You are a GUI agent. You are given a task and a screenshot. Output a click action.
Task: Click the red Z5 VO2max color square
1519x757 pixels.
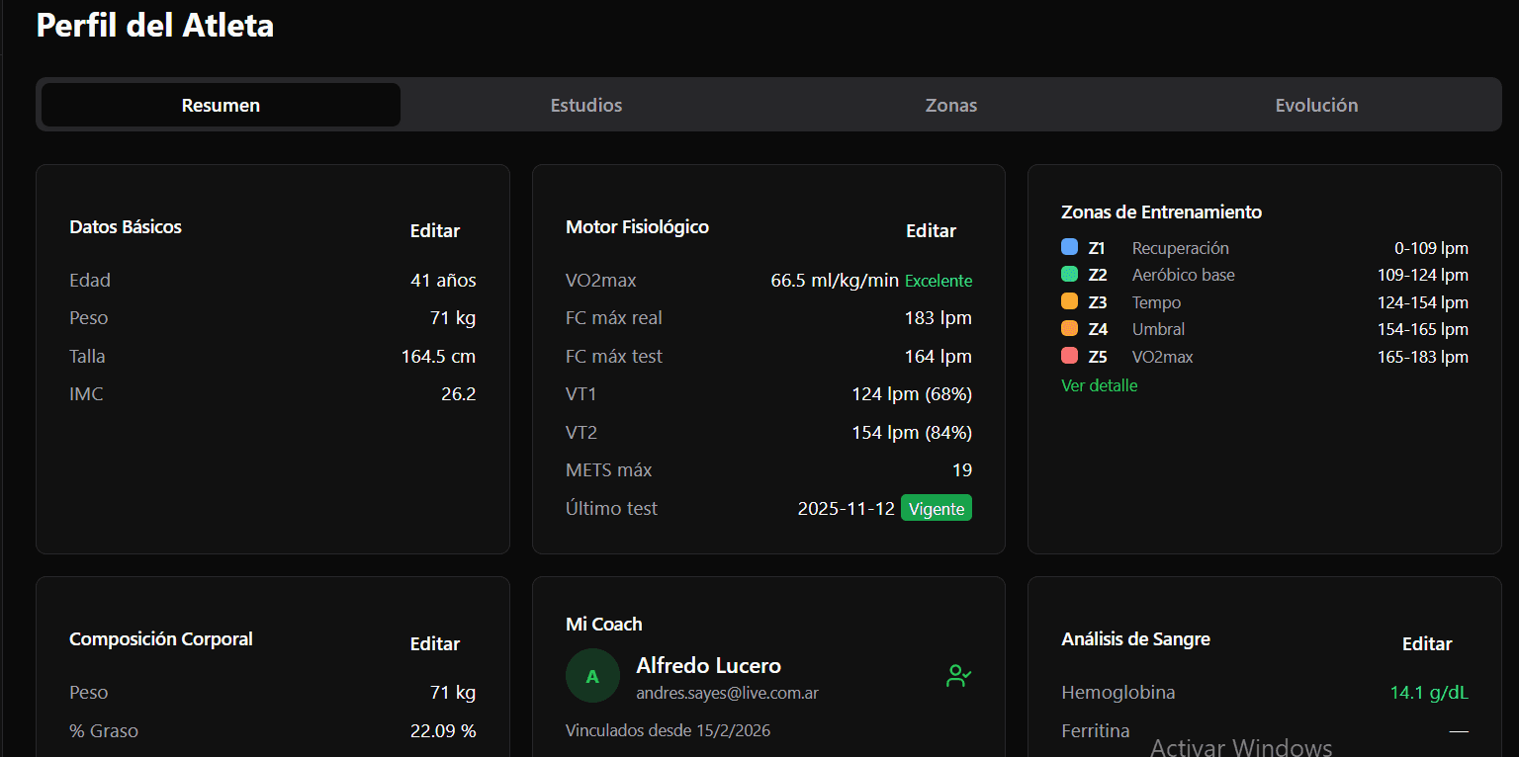pos(1069,356)
